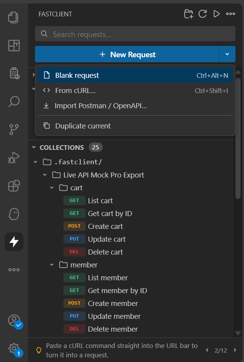The image size is (244, 362).
Task: Click the GET badge of List cart
Action: tap(74, 200)
